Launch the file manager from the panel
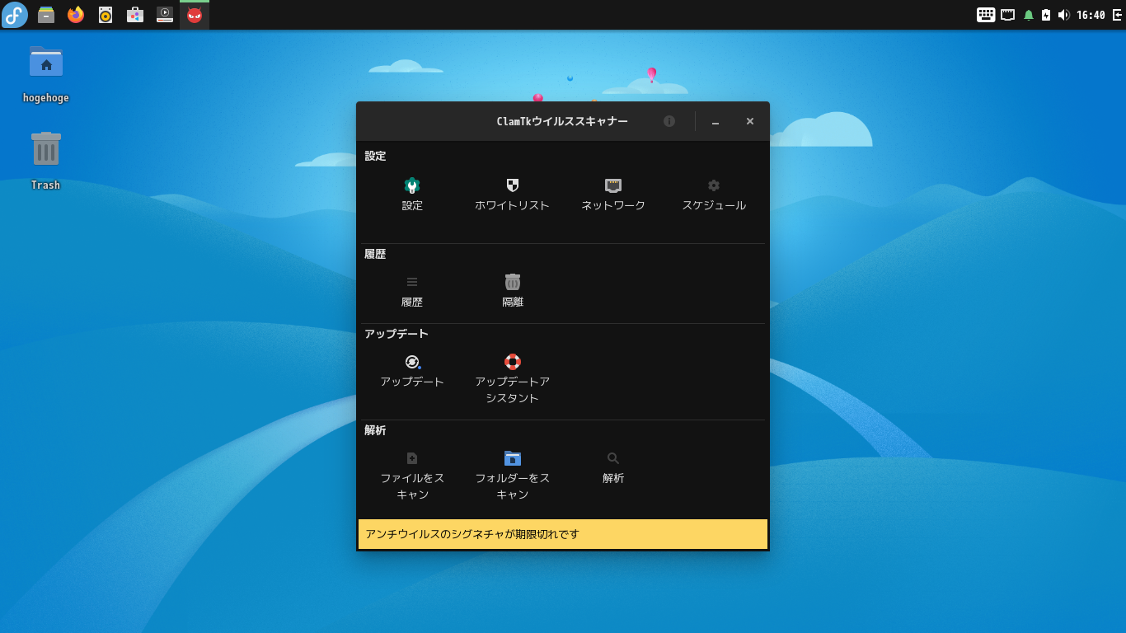 coord(46,15)
